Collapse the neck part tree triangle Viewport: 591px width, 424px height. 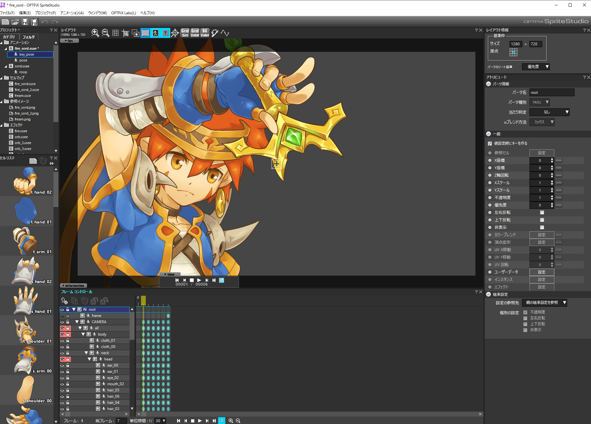coord(86,353)
